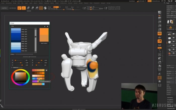176x110 pixels.
Task: Open the LightBox button
Action: [4, 8]
